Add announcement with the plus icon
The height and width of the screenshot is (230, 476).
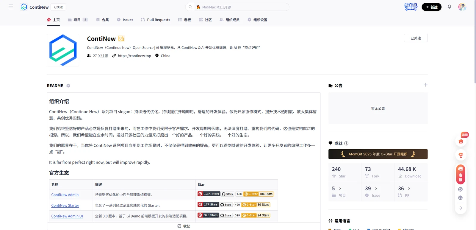pyautogui.click(x=425, y=85)
